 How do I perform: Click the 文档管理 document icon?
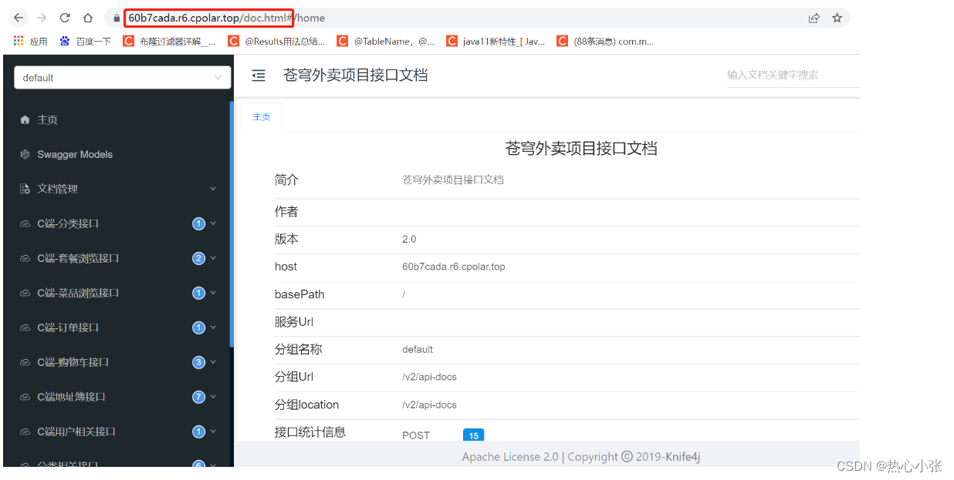coord(25,189)
